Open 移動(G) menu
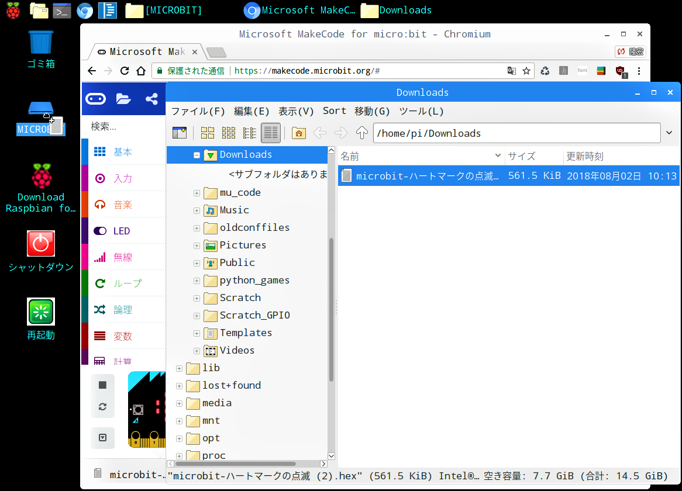Viewport: 682px width, 491px height. (372, 111)
